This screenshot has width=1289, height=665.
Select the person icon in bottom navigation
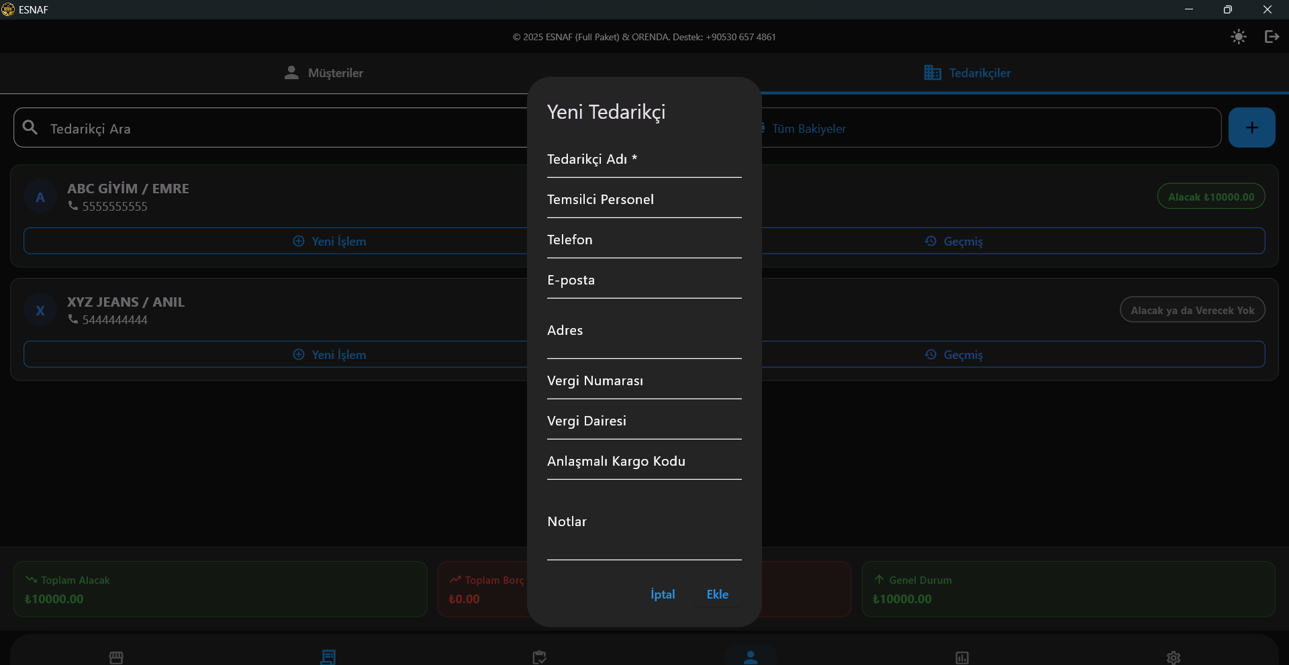click(x=751, y=657)
